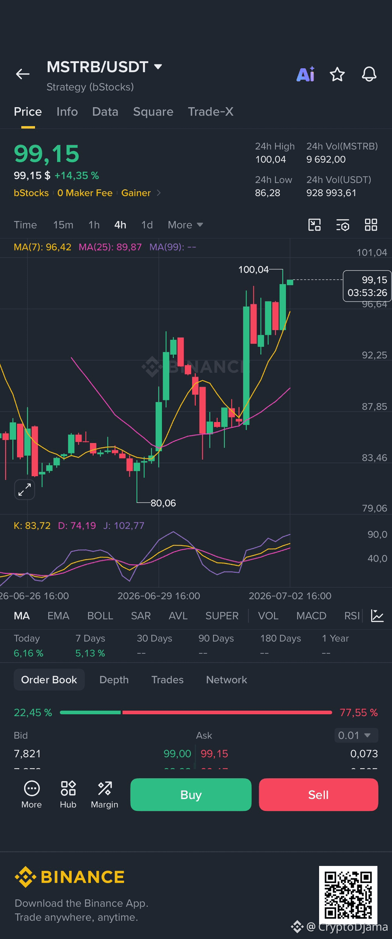Screen dimensions: 392x939
Task: Enable the MA indicator
Action: pyautogui.click(x=22, y=616)
